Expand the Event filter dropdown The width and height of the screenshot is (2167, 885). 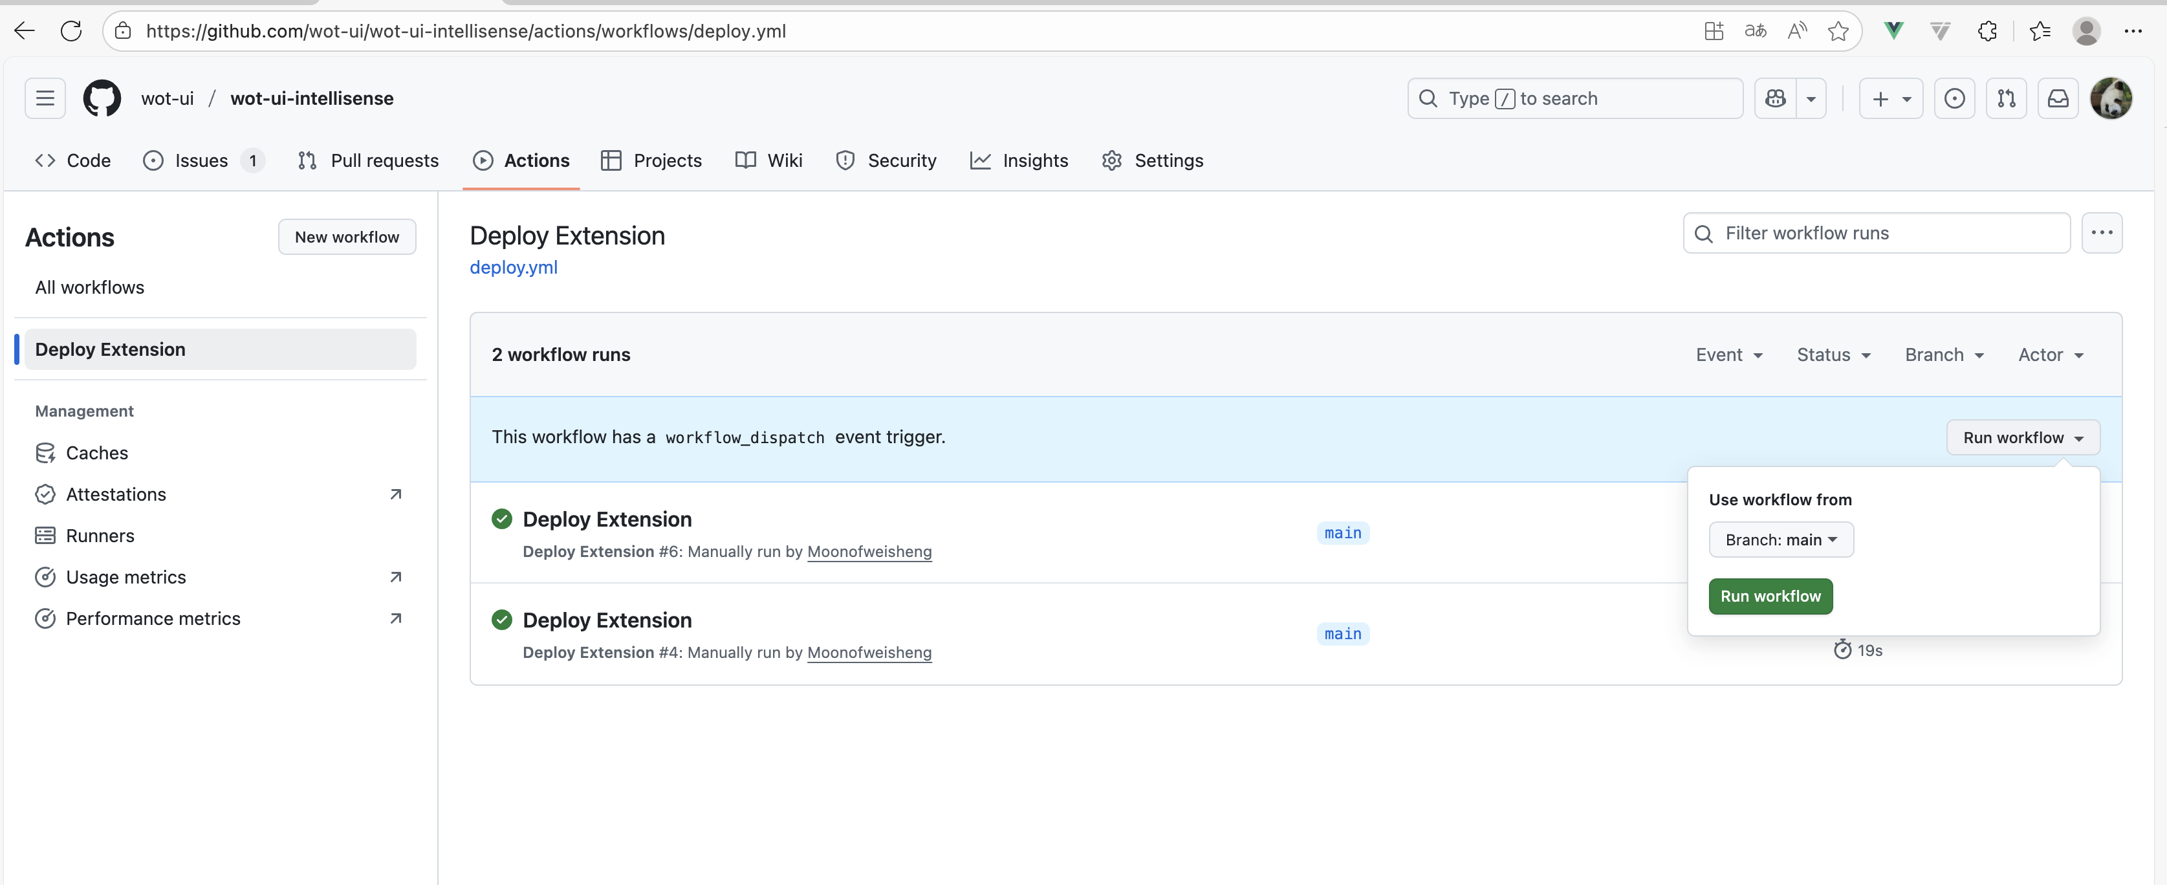1728,355
